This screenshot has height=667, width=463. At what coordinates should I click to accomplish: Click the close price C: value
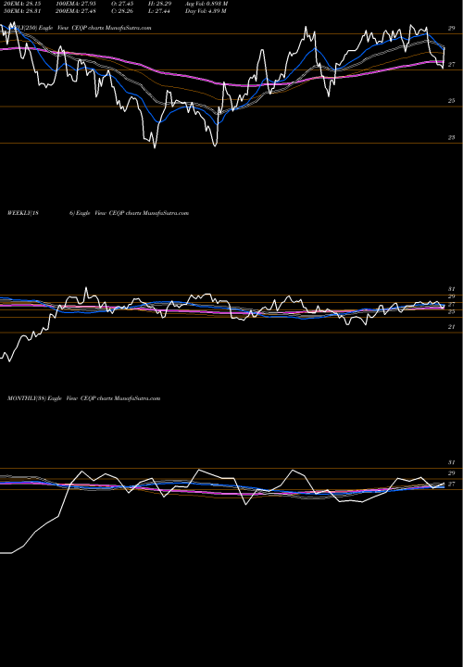(123, 11)
